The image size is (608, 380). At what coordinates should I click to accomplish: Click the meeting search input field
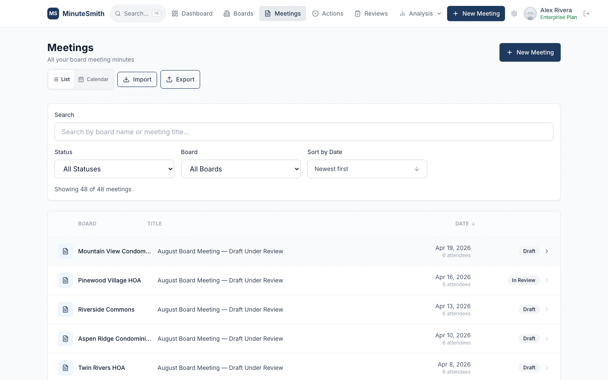point(304,132)
